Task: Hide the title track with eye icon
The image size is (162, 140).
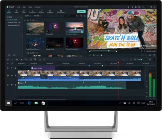Action: pos(12,68)
